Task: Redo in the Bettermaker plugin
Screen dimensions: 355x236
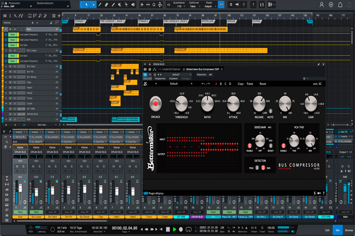Action: [208, 84]
